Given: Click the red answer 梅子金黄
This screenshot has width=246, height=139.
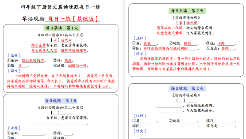Looking at the screenshot, I should click(x=38, y=45).
